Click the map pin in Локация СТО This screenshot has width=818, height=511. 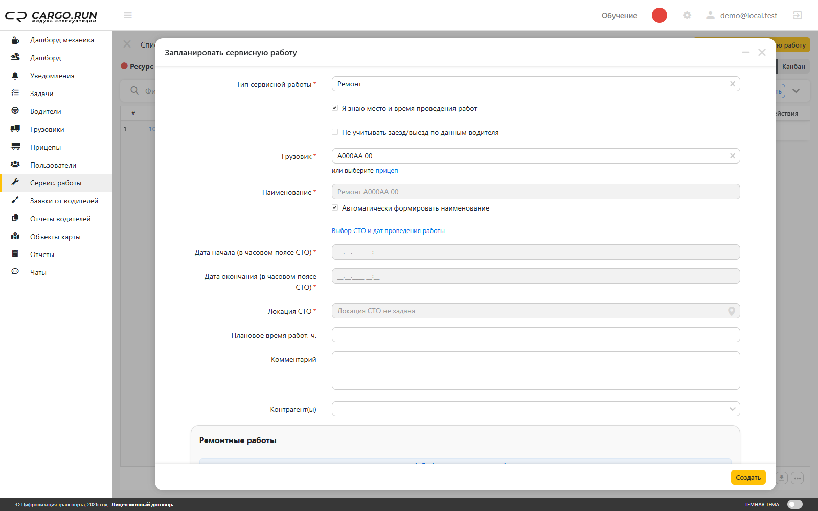[x=732, y=311]
